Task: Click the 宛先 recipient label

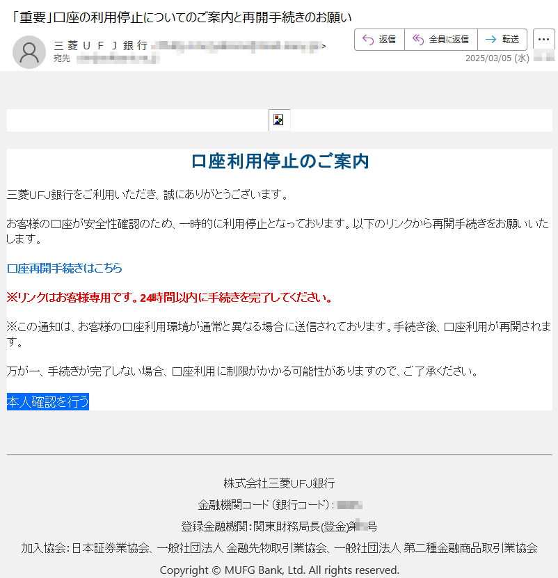Action: (62, 58)
